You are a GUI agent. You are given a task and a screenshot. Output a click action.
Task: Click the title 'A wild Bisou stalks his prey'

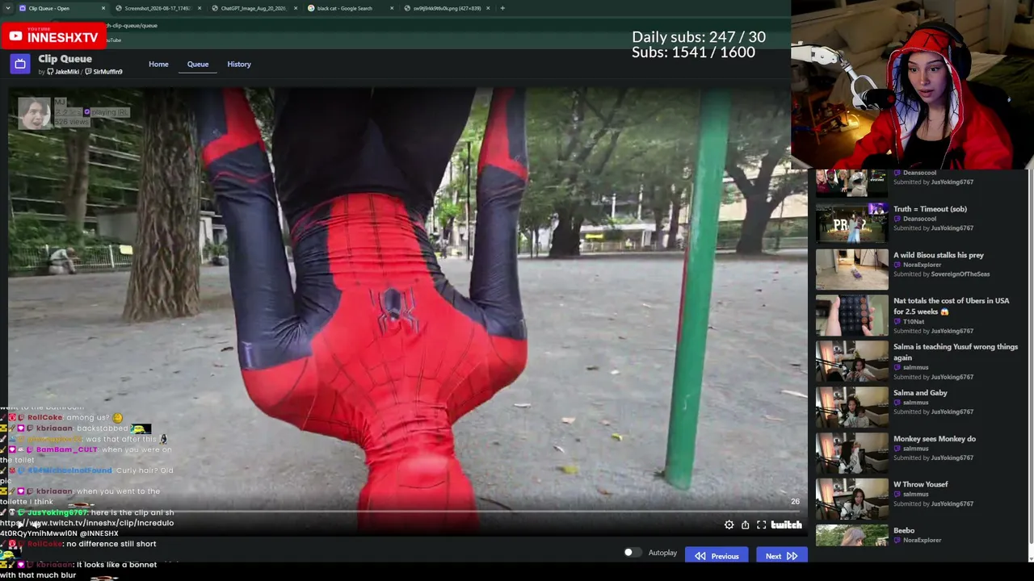[939, 255]
